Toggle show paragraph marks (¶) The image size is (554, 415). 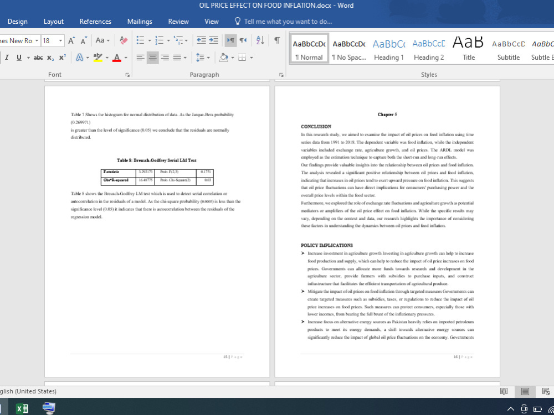[x=278, y=40]
